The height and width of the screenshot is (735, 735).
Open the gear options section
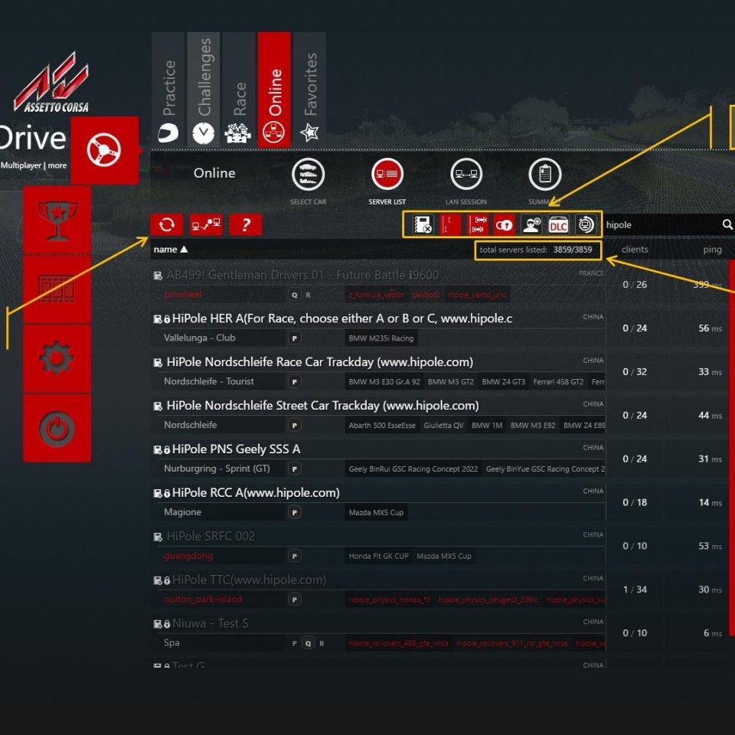click(57, 358)
